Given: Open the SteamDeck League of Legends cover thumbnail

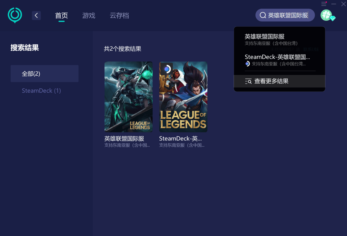Looking at the screenshot, I should (183, 97).
